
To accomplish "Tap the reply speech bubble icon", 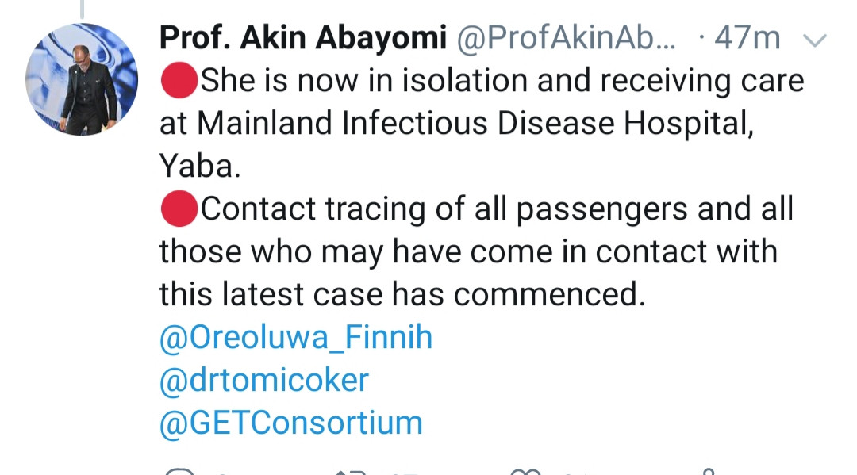I will click(x=180, y=472).
